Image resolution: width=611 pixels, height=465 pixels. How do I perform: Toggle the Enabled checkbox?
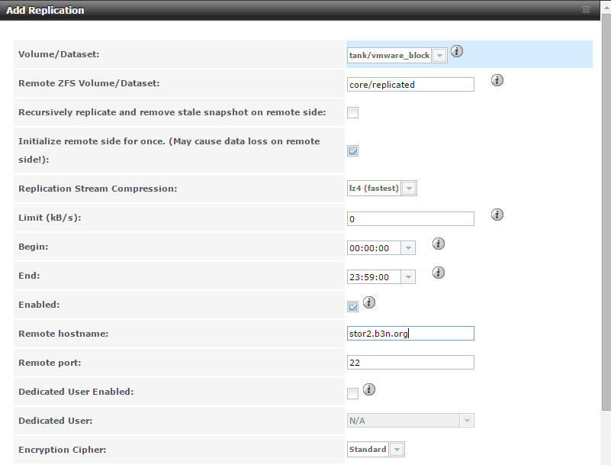pos(352,306)
